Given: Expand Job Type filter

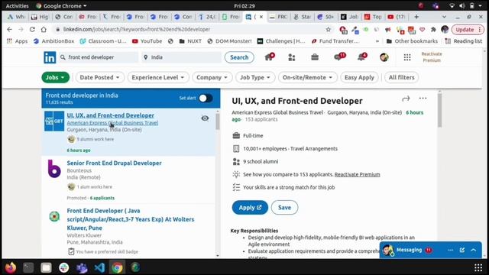Looking at the screenshot, I should (x=255, y=77).
